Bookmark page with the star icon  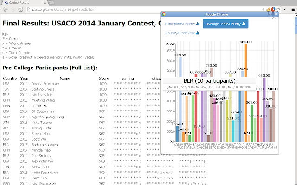pos(278,9)
